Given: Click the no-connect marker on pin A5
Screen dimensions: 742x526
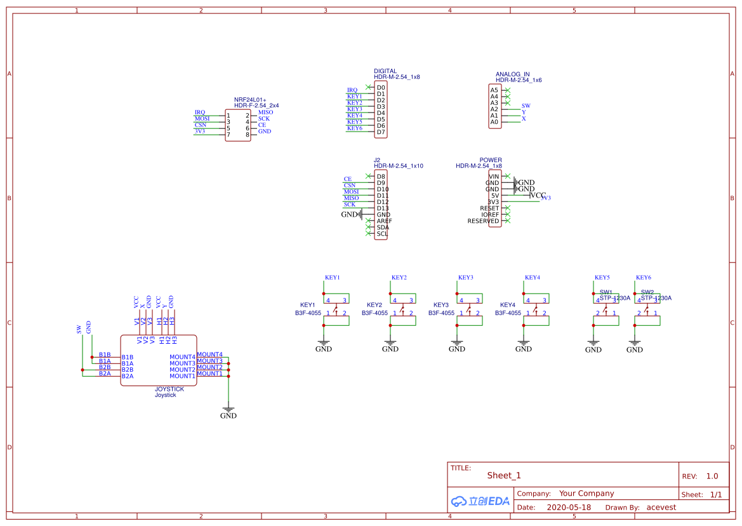Looking at the screenshot, I should (508, 90).
